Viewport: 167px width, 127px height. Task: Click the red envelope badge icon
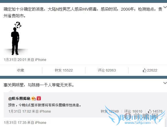(x=39, y=98)
